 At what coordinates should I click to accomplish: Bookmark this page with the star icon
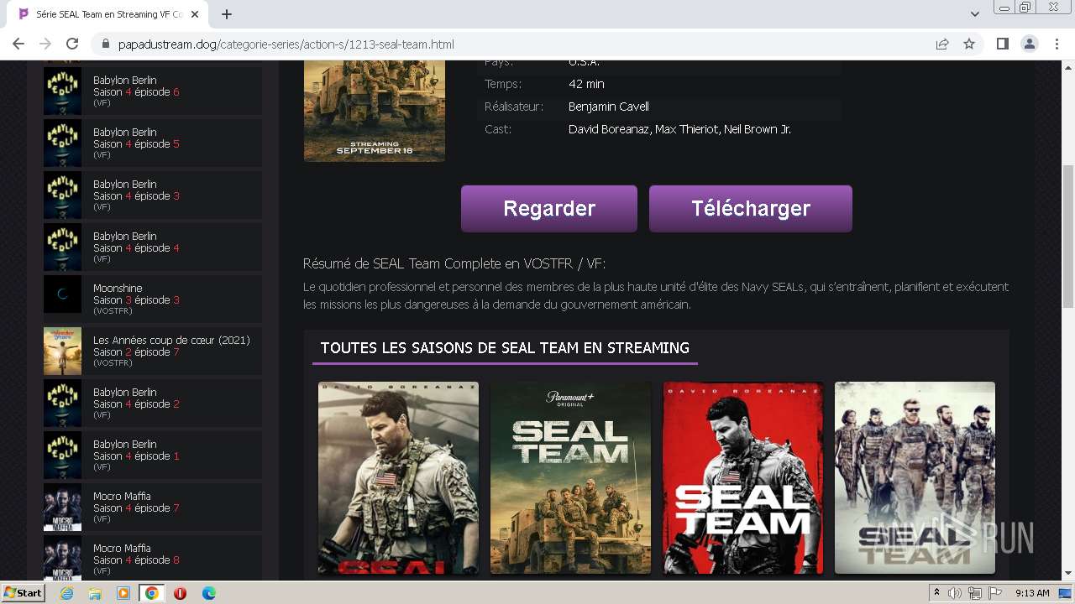(969, 44)
